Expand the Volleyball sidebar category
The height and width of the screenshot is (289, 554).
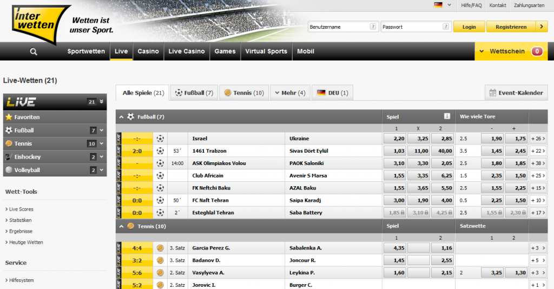[101, 170]
